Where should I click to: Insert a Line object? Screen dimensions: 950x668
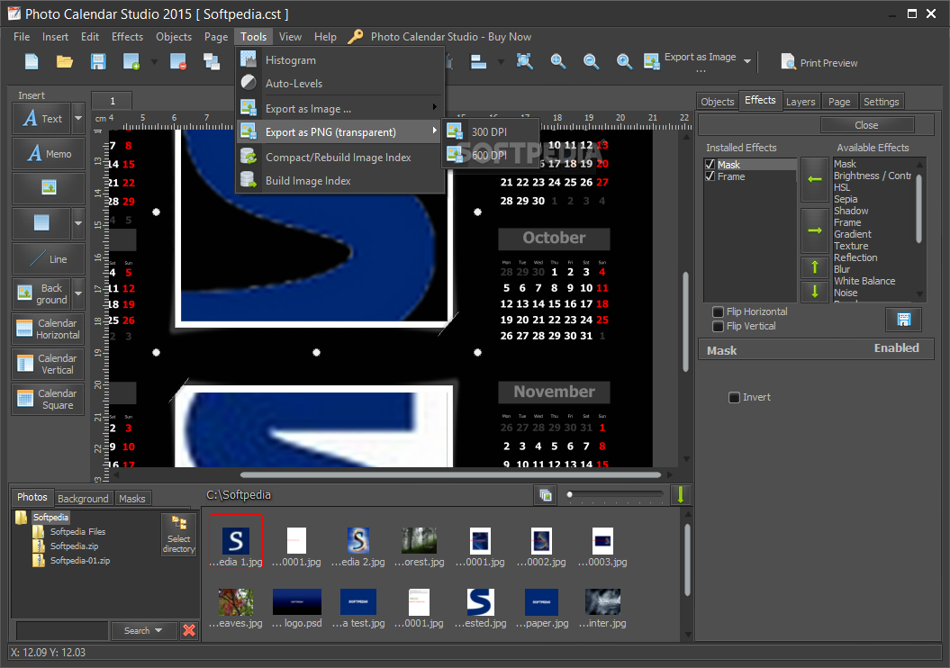click(x=49, y=258)
